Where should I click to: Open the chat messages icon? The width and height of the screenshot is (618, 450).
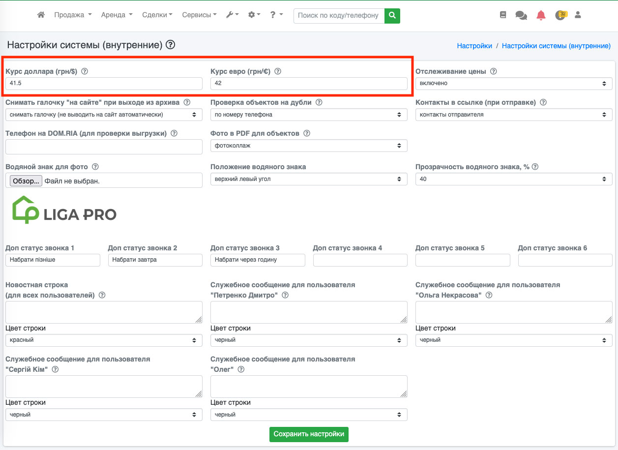(x=521, y=15)
